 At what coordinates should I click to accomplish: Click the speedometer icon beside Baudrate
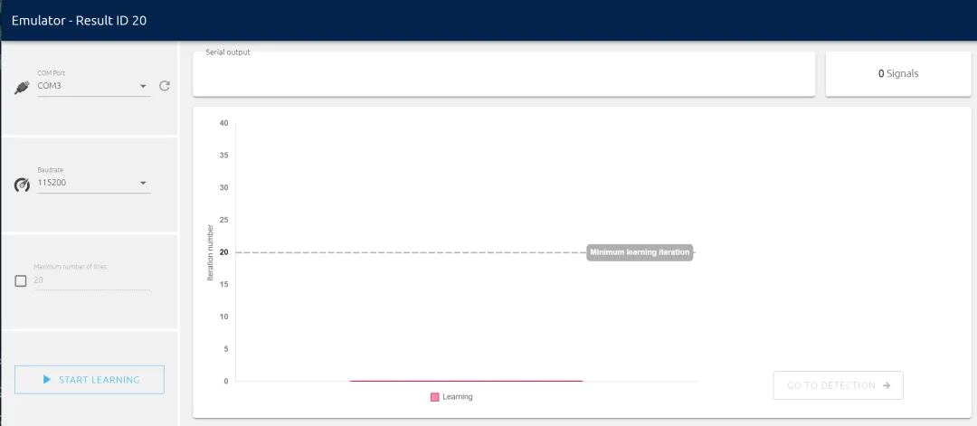click(23, 185)
